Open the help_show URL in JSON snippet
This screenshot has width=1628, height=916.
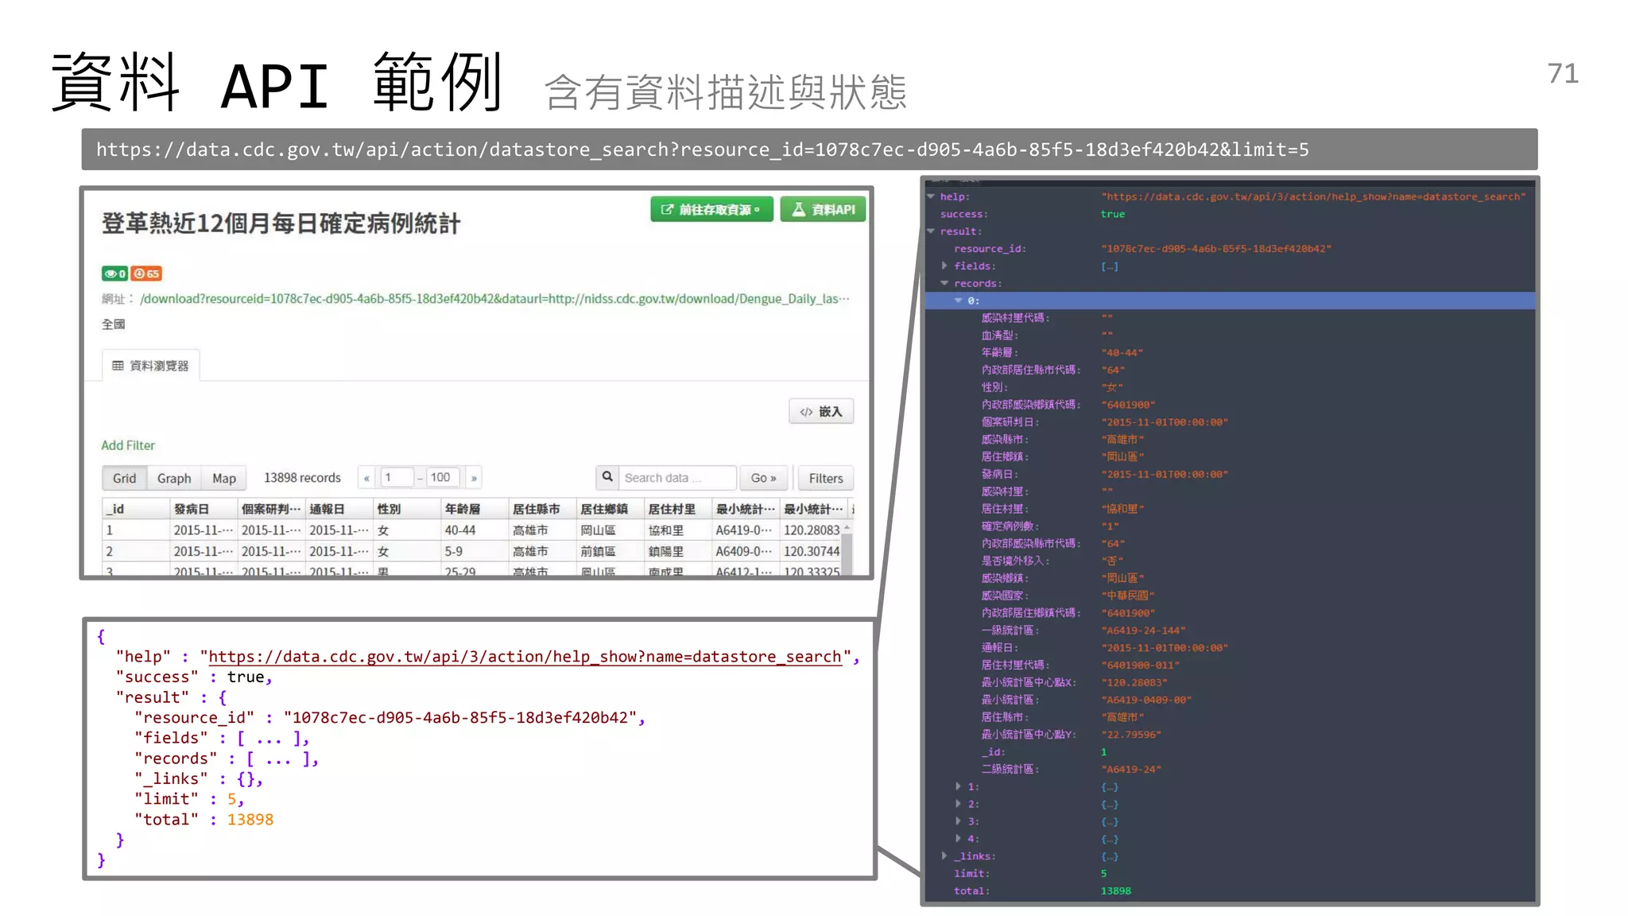click(525, 657)
